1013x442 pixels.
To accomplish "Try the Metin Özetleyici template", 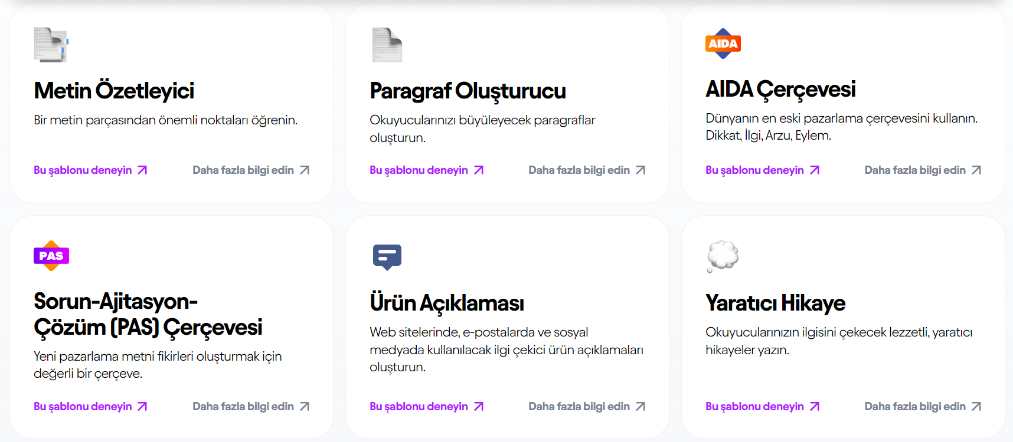I will click(90, 170).
